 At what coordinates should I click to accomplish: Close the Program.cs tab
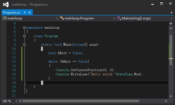[30, 12]
